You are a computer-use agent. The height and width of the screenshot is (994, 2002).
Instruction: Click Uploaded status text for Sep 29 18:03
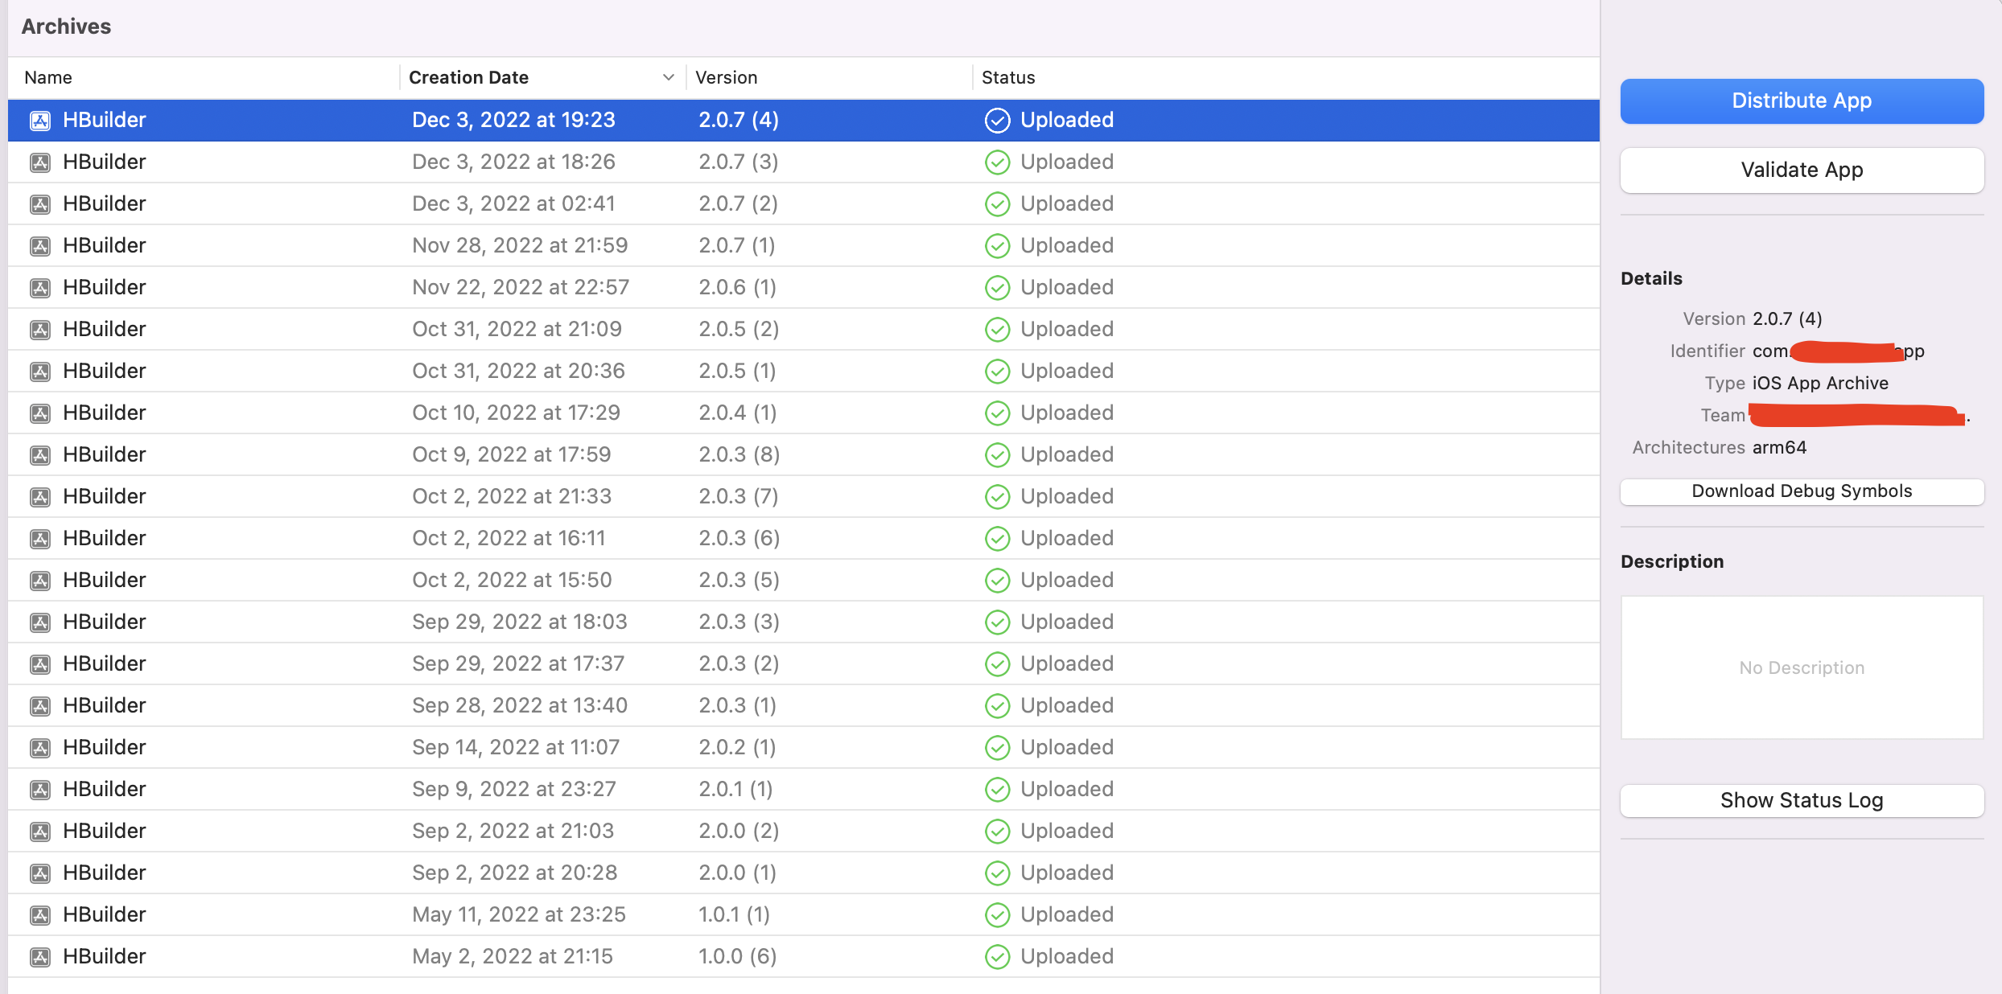point(1067,622)
